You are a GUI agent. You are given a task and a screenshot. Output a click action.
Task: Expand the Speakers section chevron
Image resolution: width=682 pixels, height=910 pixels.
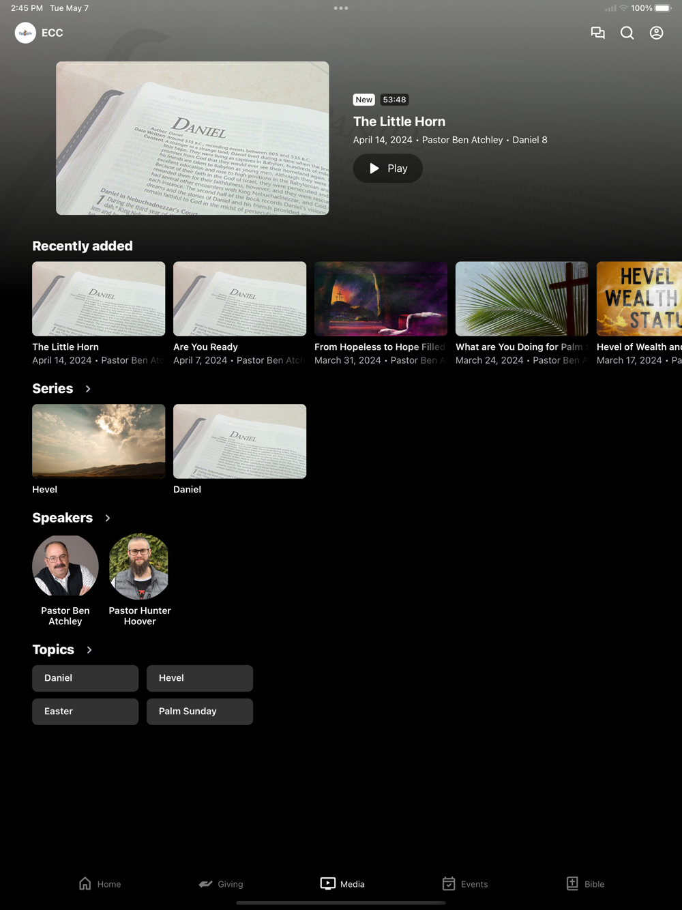coord(108,518)
